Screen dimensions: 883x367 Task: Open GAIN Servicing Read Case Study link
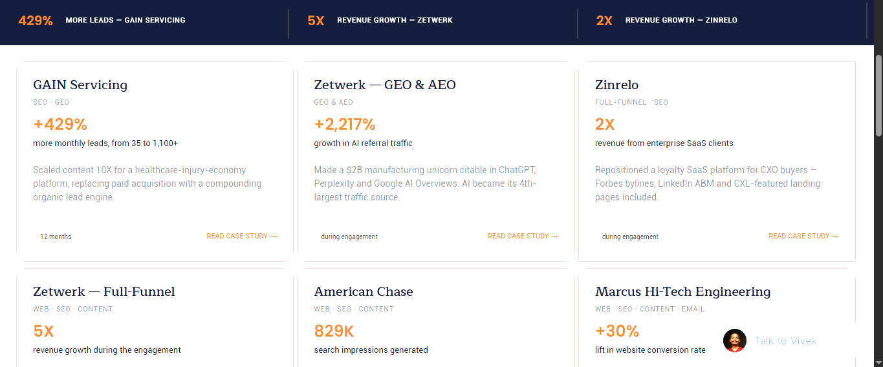(241, 236)
